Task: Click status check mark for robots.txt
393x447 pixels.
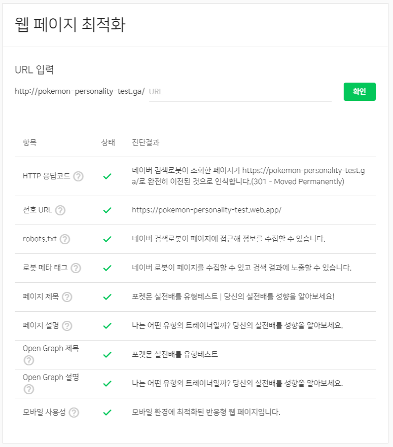Action: pos(107,239)
